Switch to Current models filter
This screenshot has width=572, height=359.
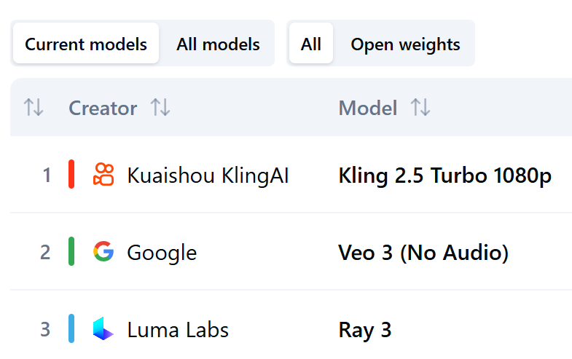tap(86, 44)
